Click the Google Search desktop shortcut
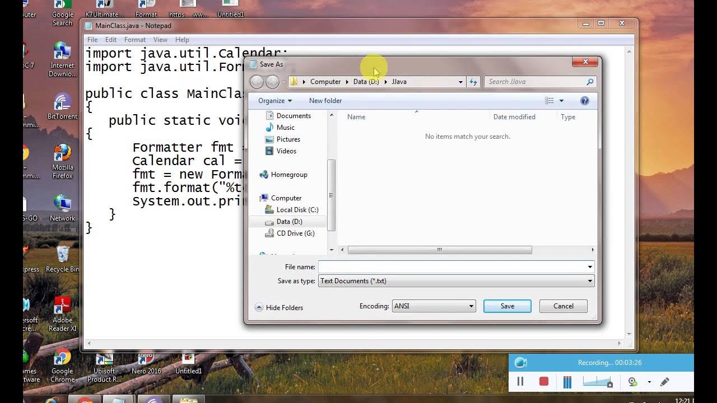This screenshot has height=403, width=717. 62,14
